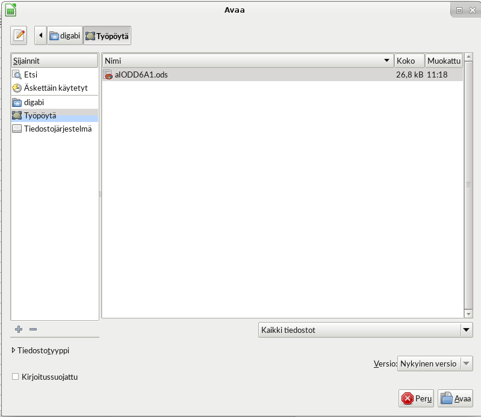Click the Työpöytä path bar button
This screenshot has width=481, height=417.
pyautogui.click(x=107, y=35)
